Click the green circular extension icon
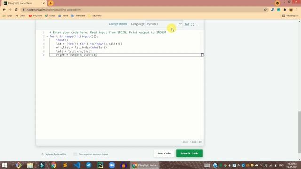This screenshot has height=169, width=301. tap(279, 10)
